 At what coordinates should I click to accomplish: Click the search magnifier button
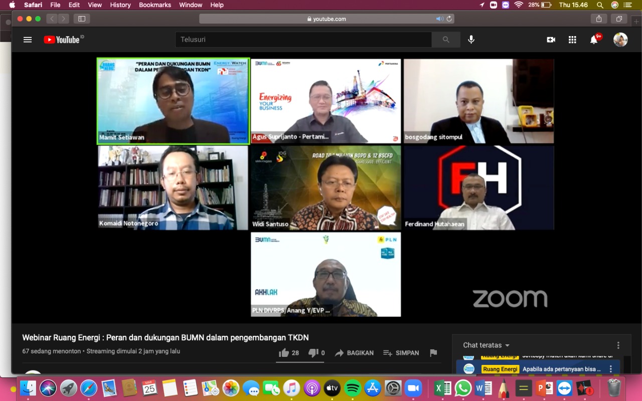(446, 40)
